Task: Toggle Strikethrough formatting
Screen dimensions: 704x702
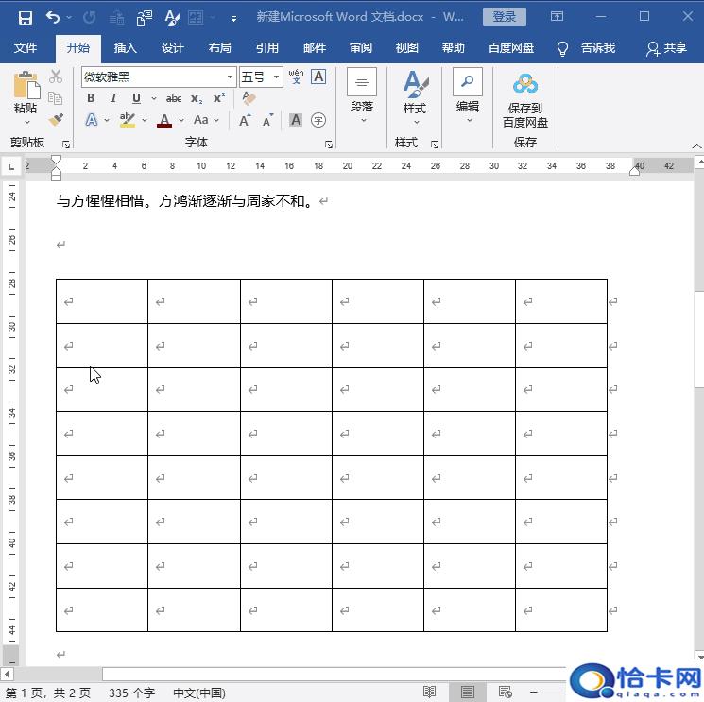Action: [x=174, y=98]
